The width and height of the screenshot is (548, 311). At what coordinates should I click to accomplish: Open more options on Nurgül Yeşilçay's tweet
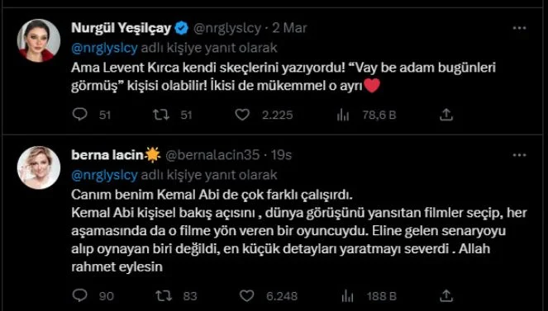point(519,28)
